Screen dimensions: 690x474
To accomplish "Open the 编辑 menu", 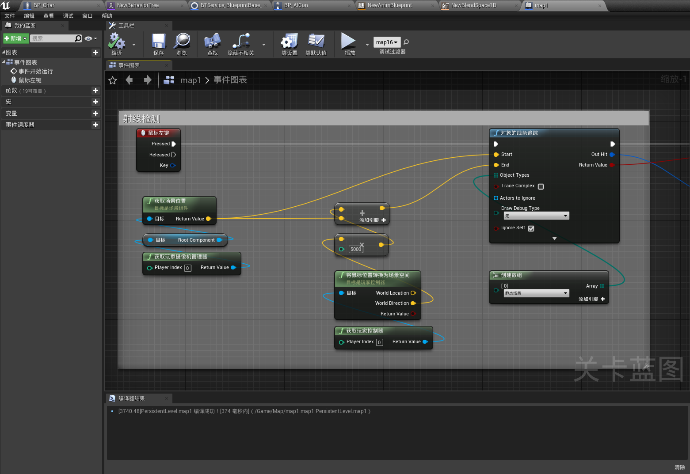I will (x=29, y=16).
